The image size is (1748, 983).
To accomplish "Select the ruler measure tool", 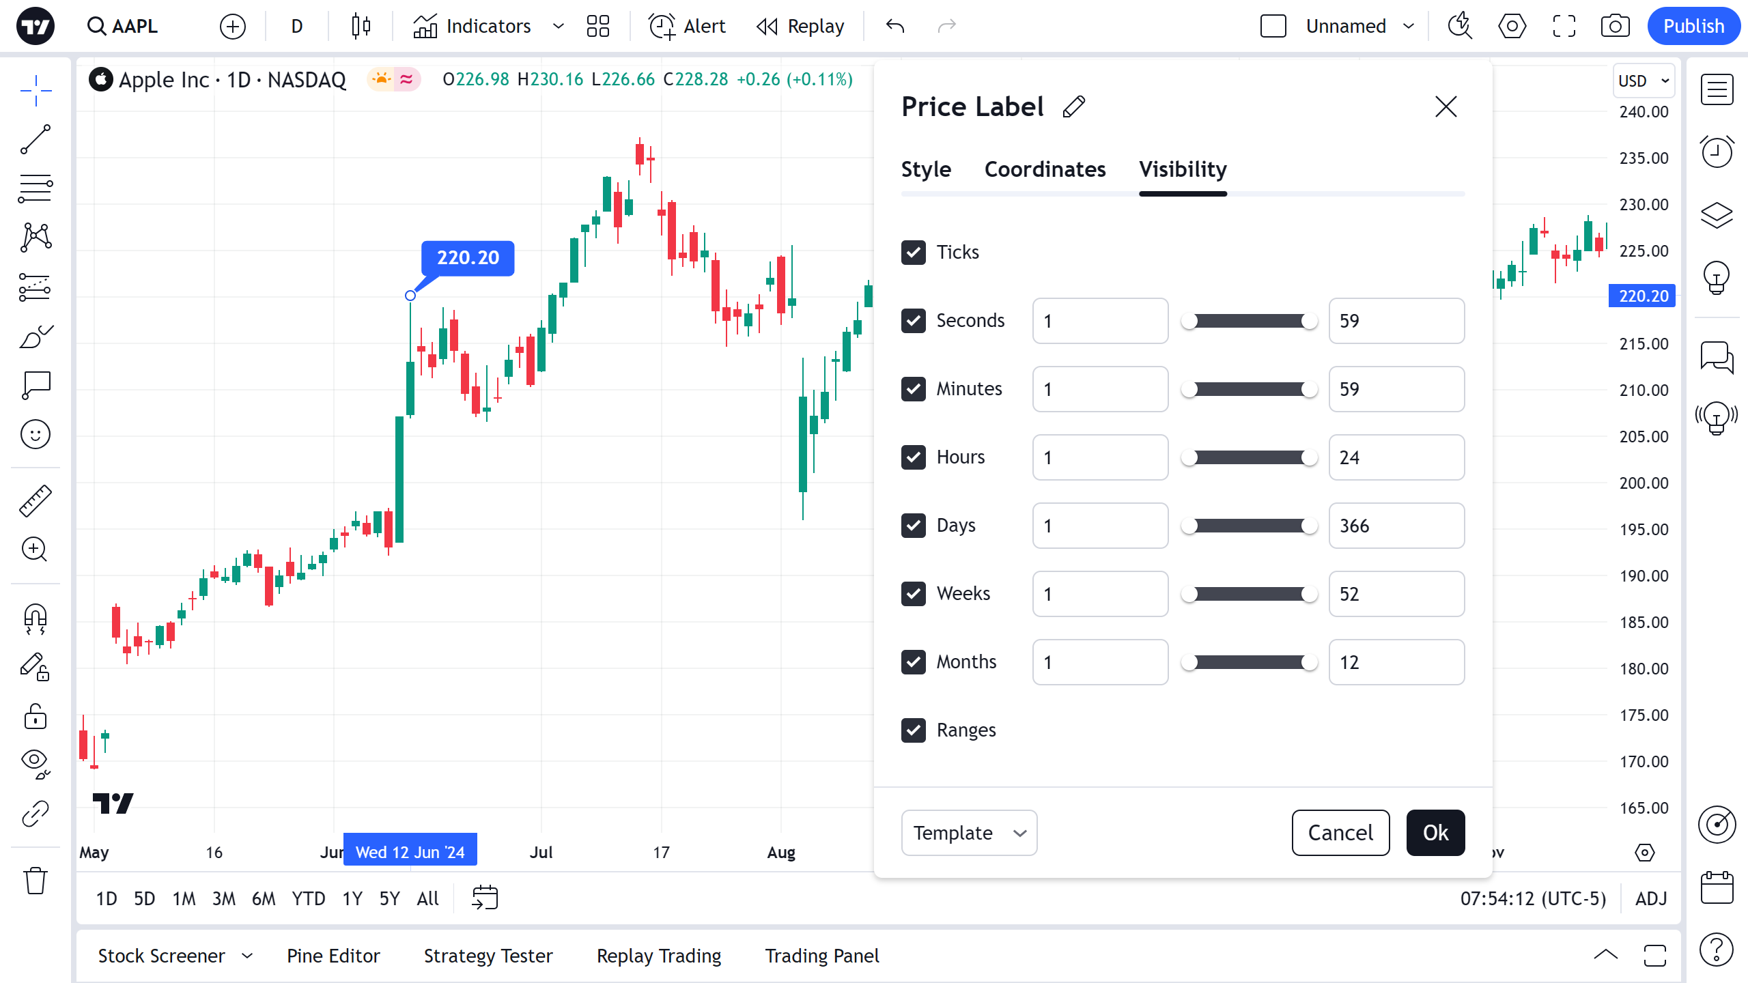I will coord(36,500).
